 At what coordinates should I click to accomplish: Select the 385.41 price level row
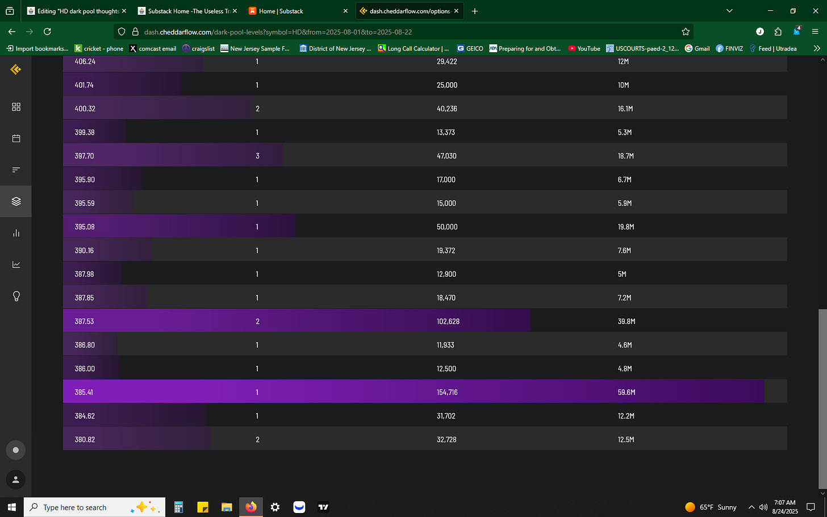pyautogui.click(x=425, y=392)
